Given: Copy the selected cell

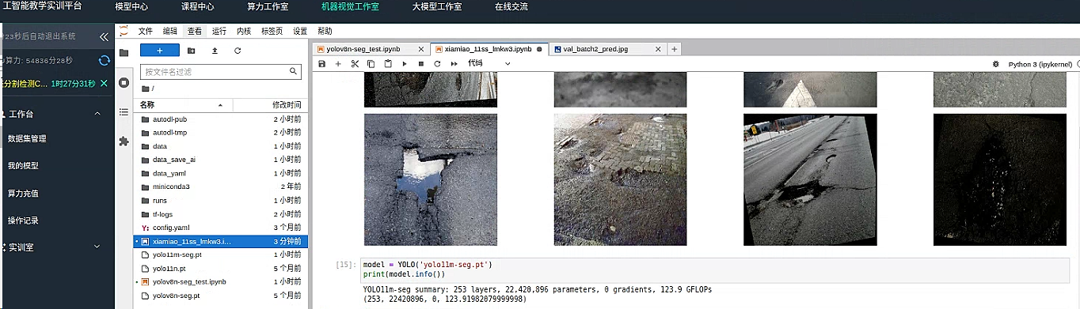Looking at the screenshot, I should pos(371,63).
